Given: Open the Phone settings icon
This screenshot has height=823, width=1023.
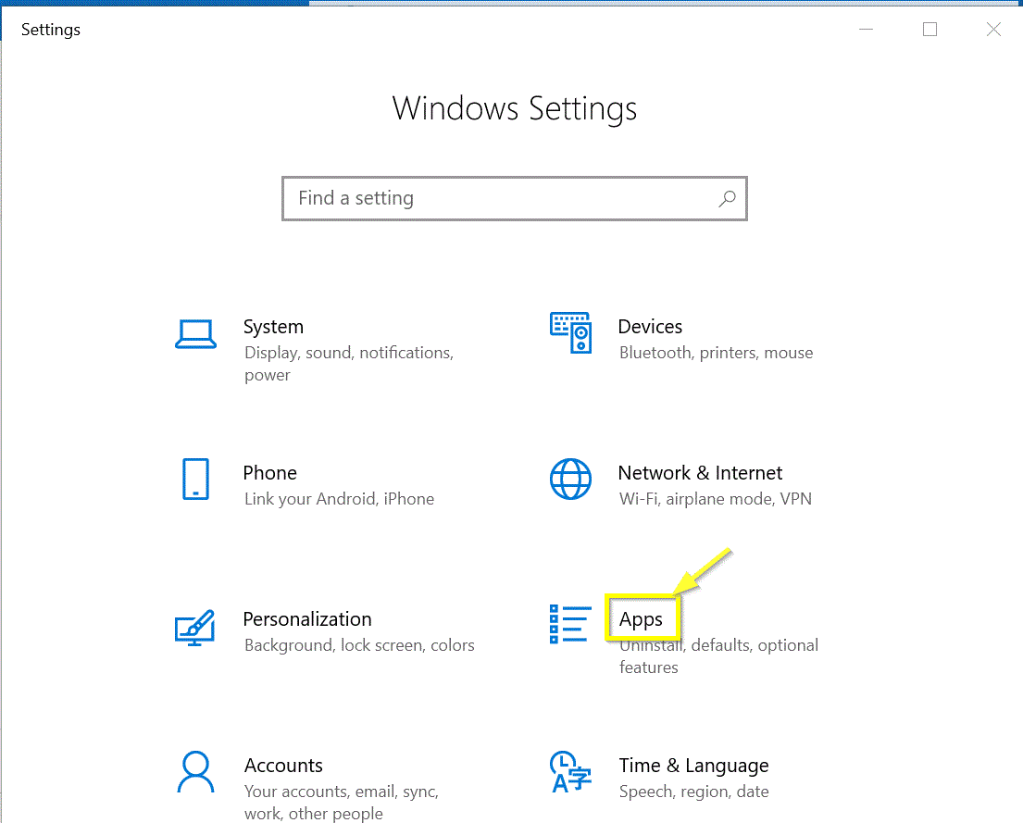Looking at the screenshot, I should (195, 479).
